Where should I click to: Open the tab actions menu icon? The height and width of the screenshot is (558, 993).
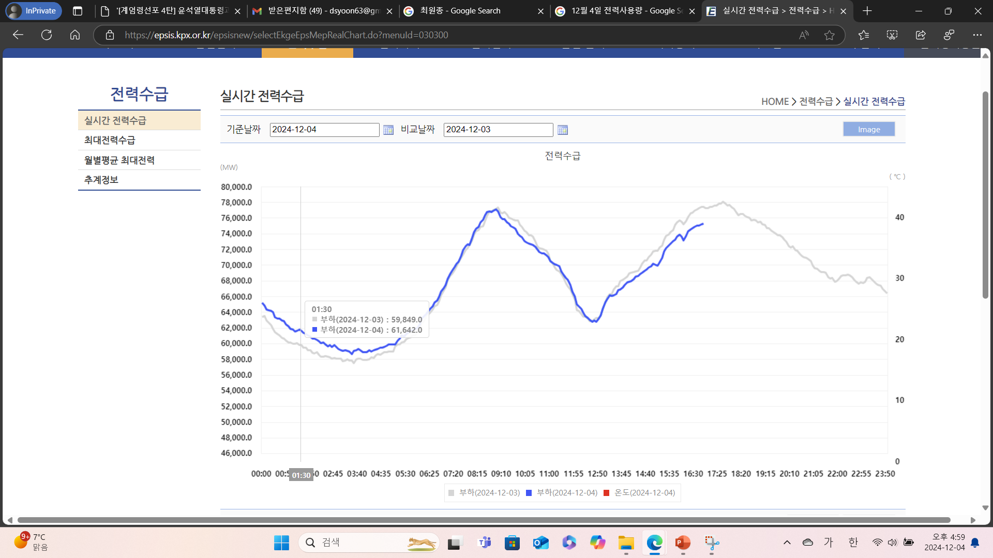pos(78,11)
